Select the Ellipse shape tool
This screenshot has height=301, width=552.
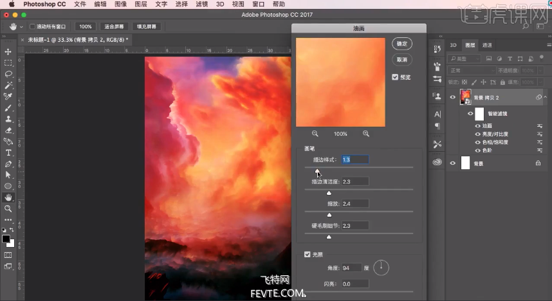pos(8,187)
